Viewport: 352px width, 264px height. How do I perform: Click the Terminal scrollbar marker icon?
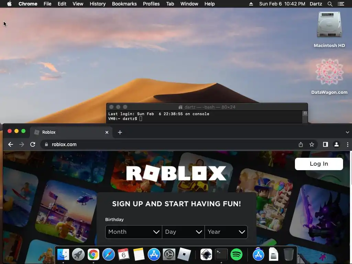point(305,113)
